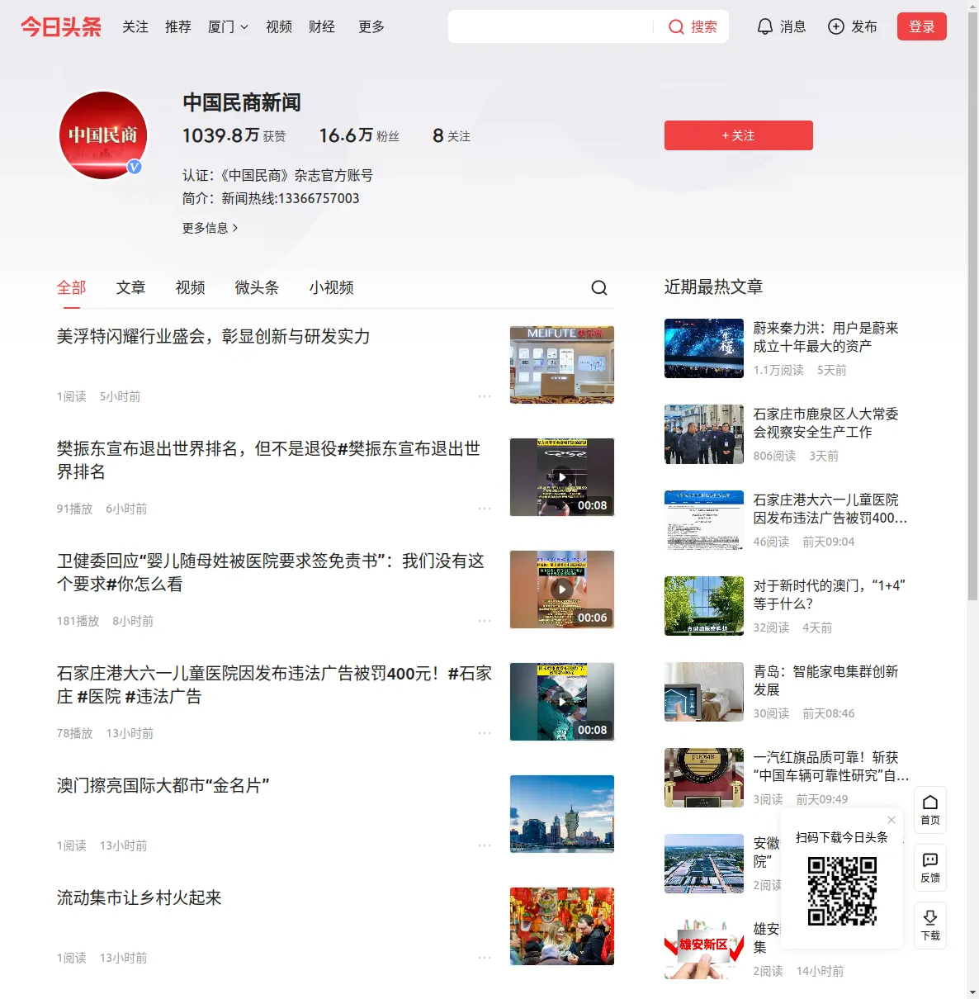Click the 蔚来 hot article thumbnail

point(704,348)
